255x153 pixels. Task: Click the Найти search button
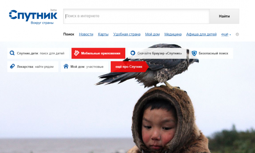(224, 16)
